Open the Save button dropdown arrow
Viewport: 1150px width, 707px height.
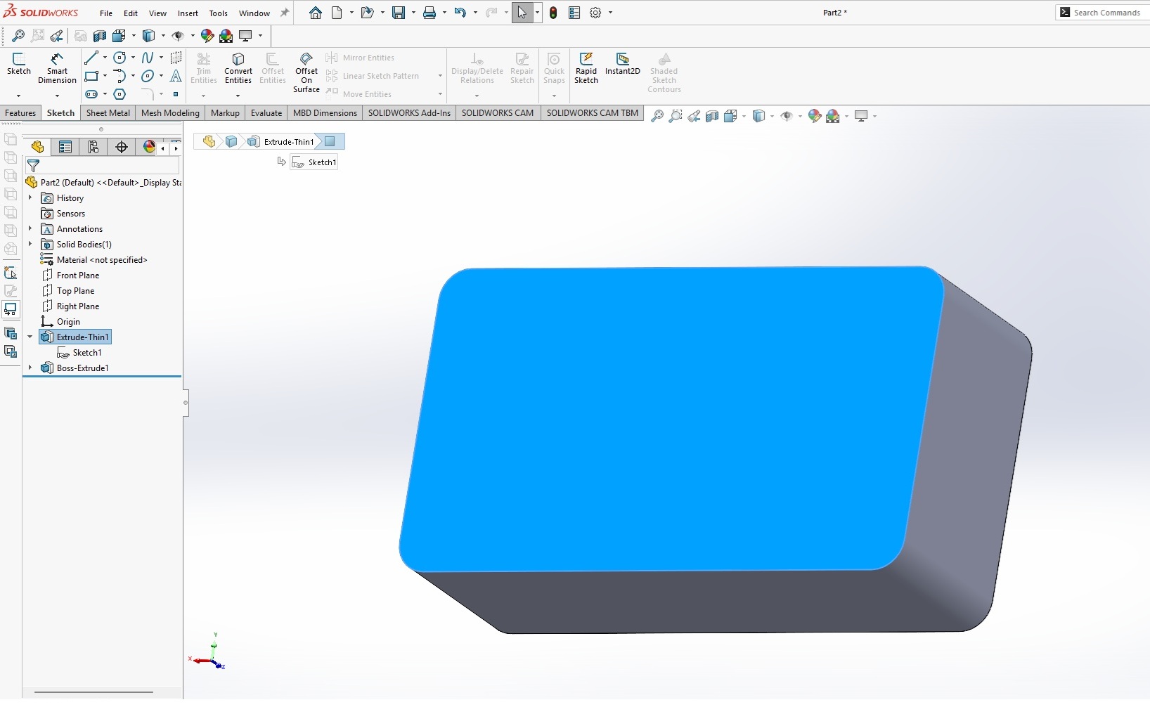pos(413,13)
